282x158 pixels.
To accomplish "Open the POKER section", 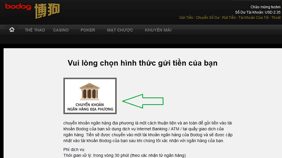I will click(x=88, y=30).
